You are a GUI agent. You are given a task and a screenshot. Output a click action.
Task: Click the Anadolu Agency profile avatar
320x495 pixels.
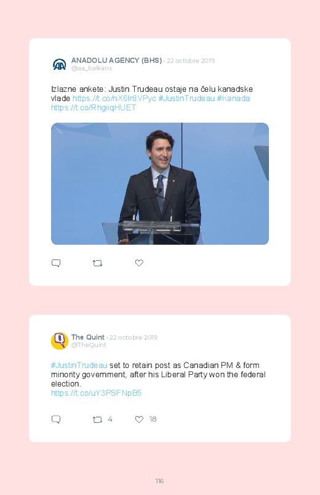point(59,64)
